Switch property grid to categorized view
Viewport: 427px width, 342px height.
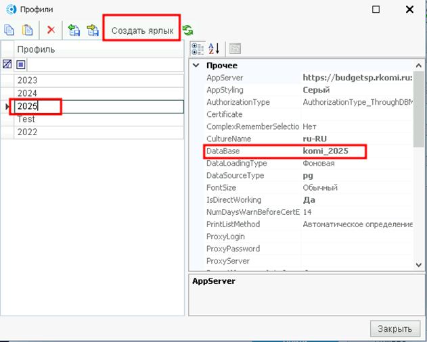198,48
